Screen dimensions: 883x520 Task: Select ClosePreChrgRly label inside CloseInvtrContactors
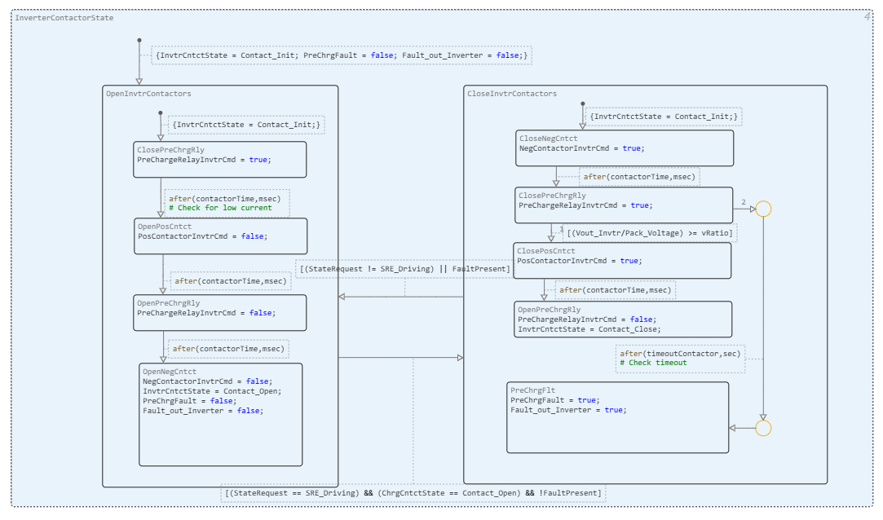[553, 196]
